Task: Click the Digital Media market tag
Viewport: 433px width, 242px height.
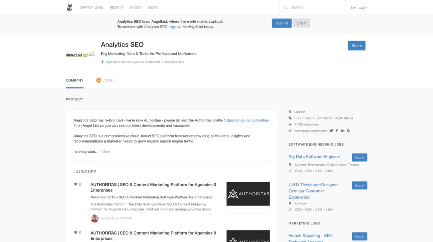Action: (344, 118)
